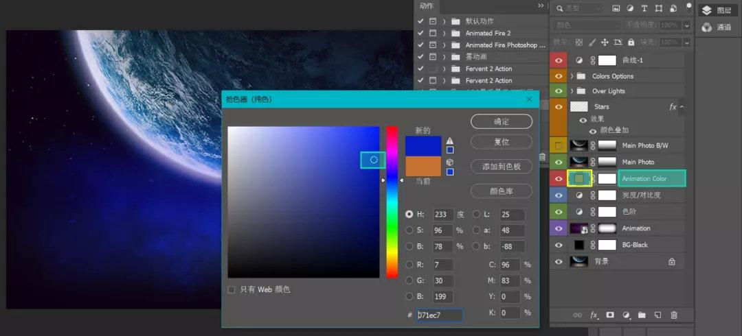The image size is (742, 336).
Task: Click the create new layer icon
Action: 657,315
